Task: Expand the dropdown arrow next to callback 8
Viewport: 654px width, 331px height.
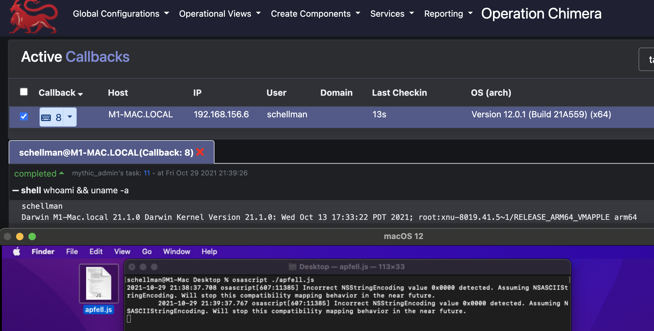Action: pyautogui.click(x=70, y=117)
